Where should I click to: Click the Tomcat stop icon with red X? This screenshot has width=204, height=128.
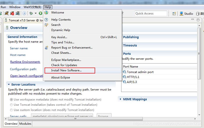12,13
